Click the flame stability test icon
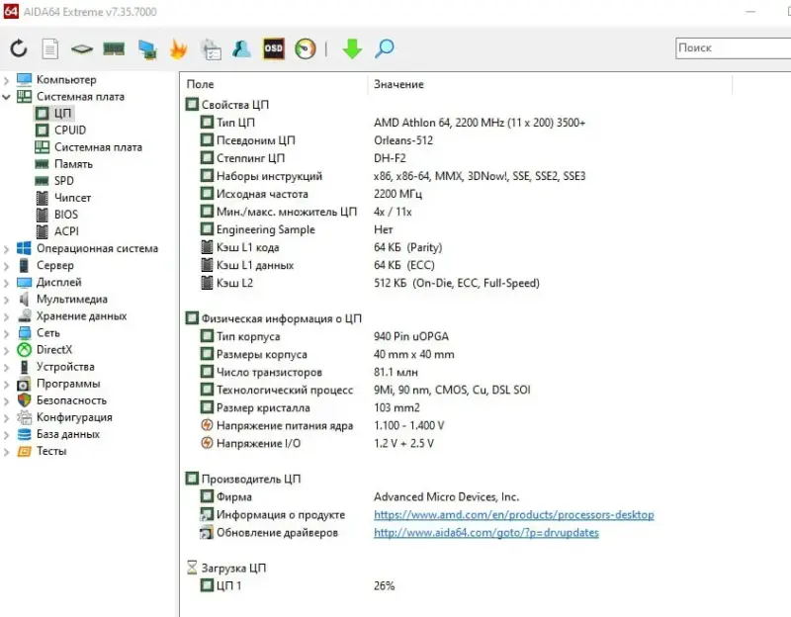 (178, 48)
